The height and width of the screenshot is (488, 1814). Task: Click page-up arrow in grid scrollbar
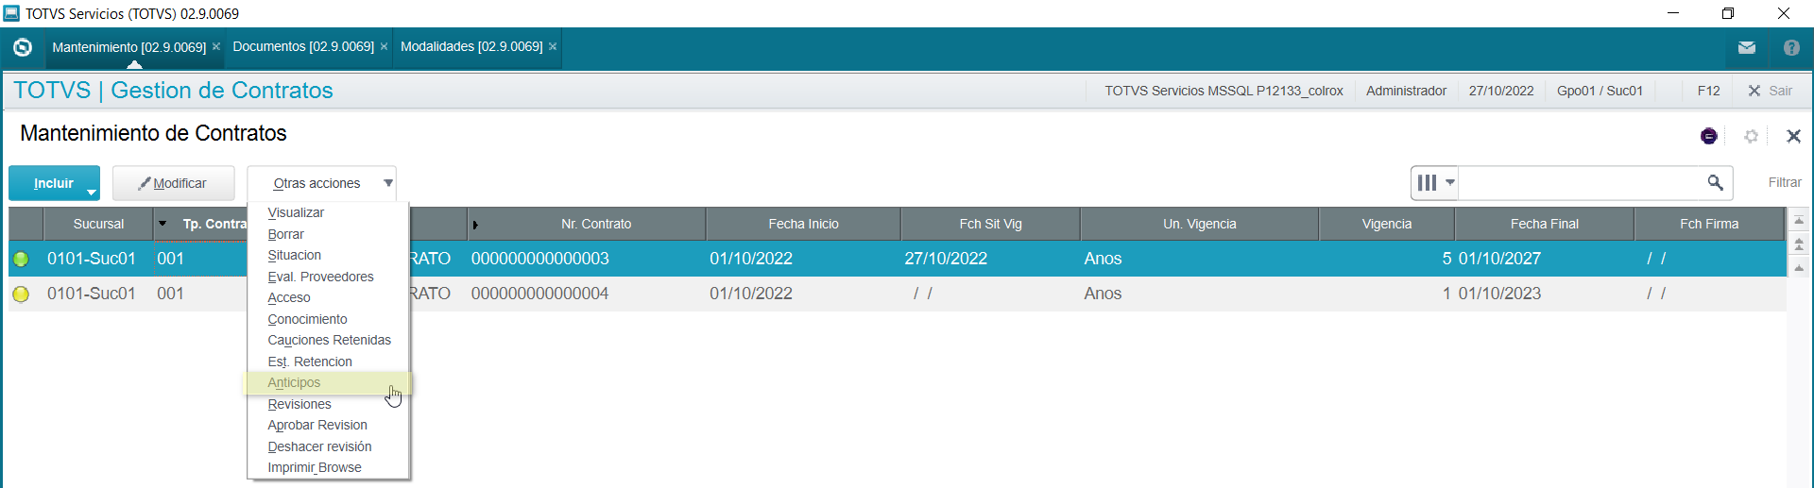tap(1799, 244)
